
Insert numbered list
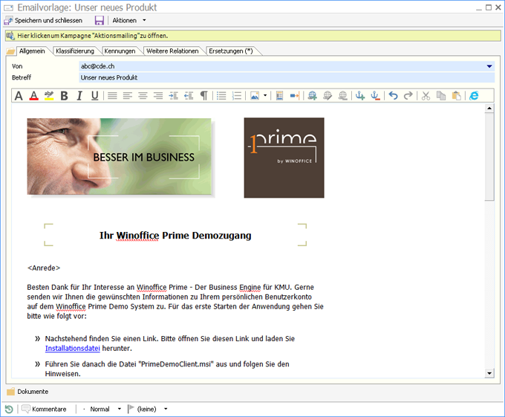[237, 96]
